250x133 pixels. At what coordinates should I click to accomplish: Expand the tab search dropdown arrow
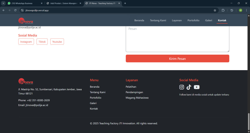pyautogui.click(x=3, y=3)
